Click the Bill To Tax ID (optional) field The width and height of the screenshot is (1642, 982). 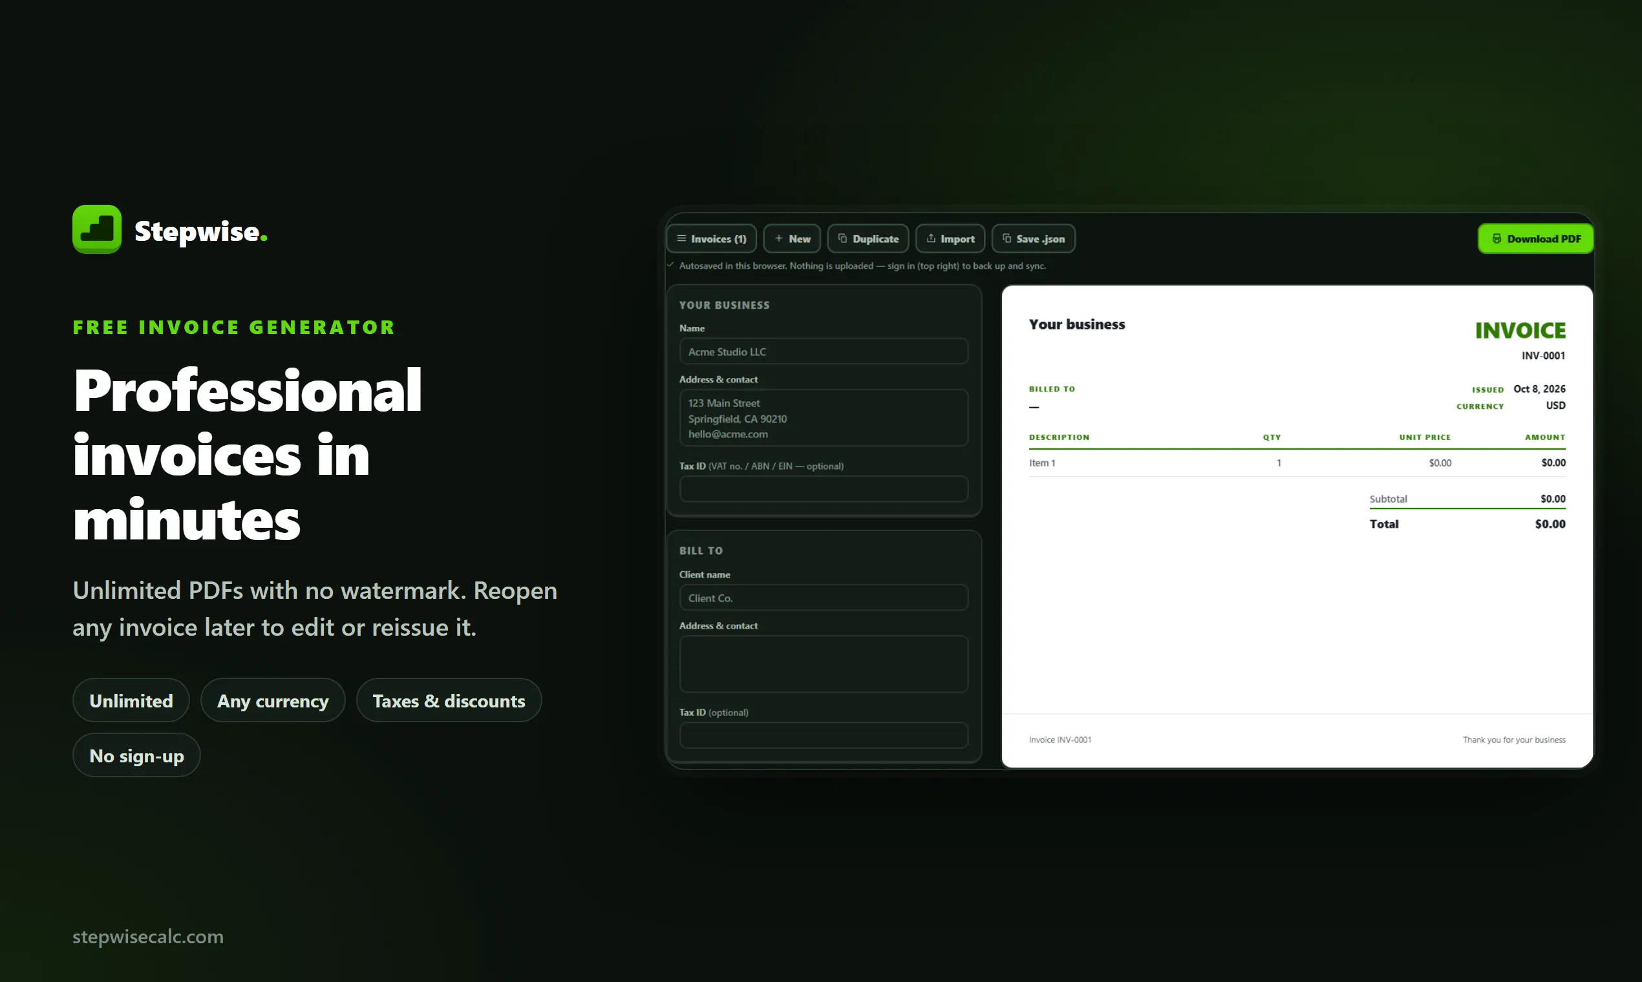click(824, 735)
